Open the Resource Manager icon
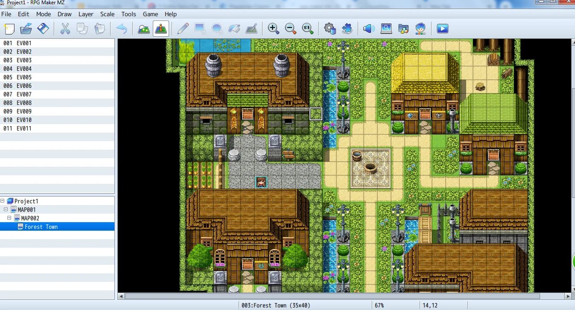Viewport: 575px width, 310px height. [403, 29]
